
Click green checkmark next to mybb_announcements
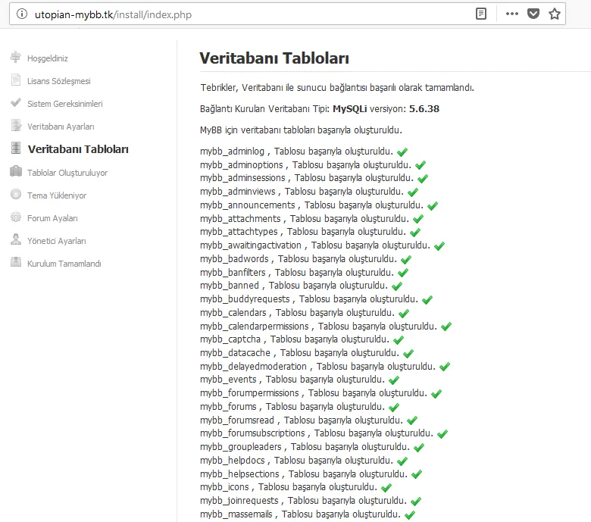click(433, 206)
